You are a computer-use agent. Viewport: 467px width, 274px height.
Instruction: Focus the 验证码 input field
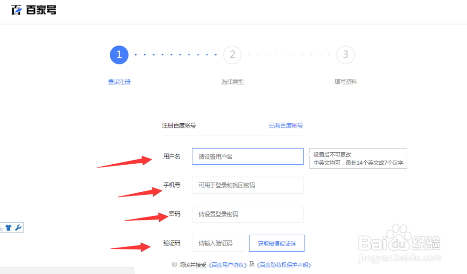[x=219, y=243]
